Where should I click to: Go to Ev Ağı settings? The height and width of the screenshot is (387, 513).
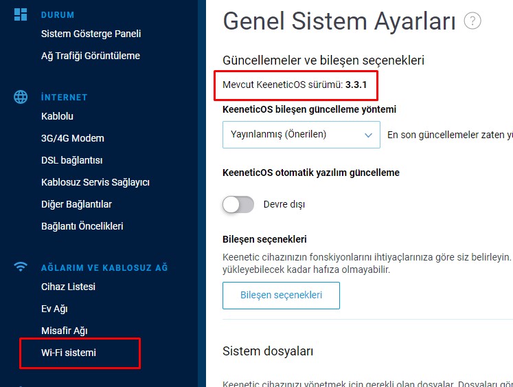click(x=54, y=309)
